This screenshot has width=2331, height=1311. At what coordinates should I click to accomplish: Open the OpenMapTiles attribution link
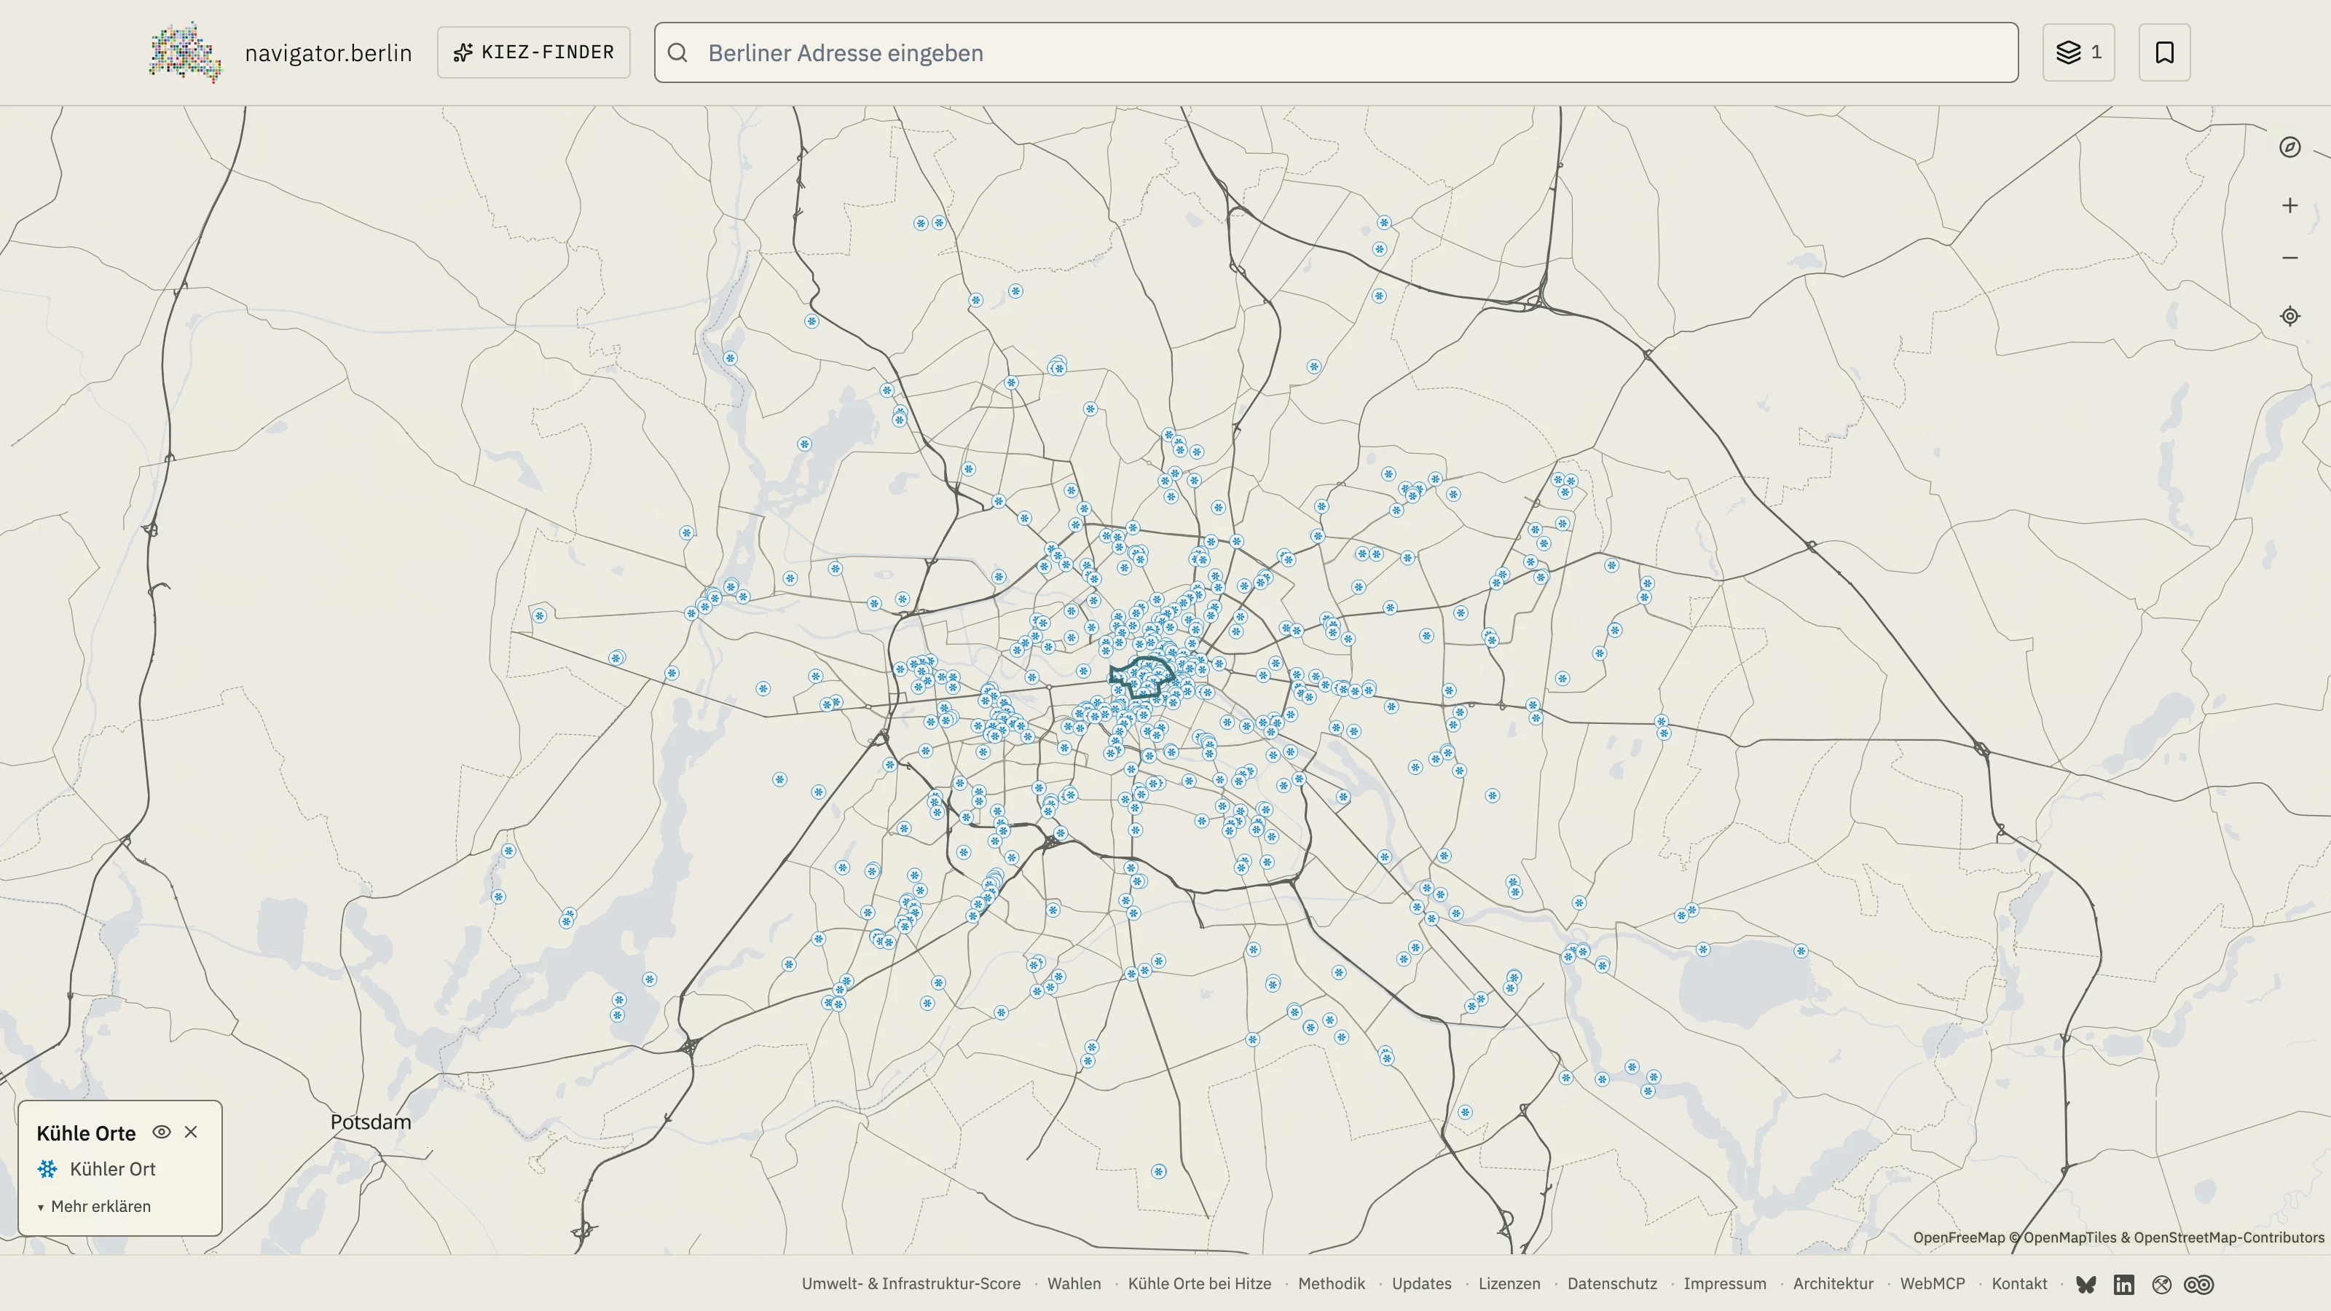point(2070,1237)
